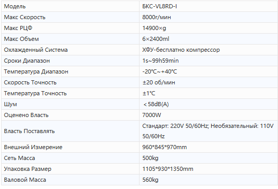Select the Температура Диапазон label

click(x=36, y=71)
